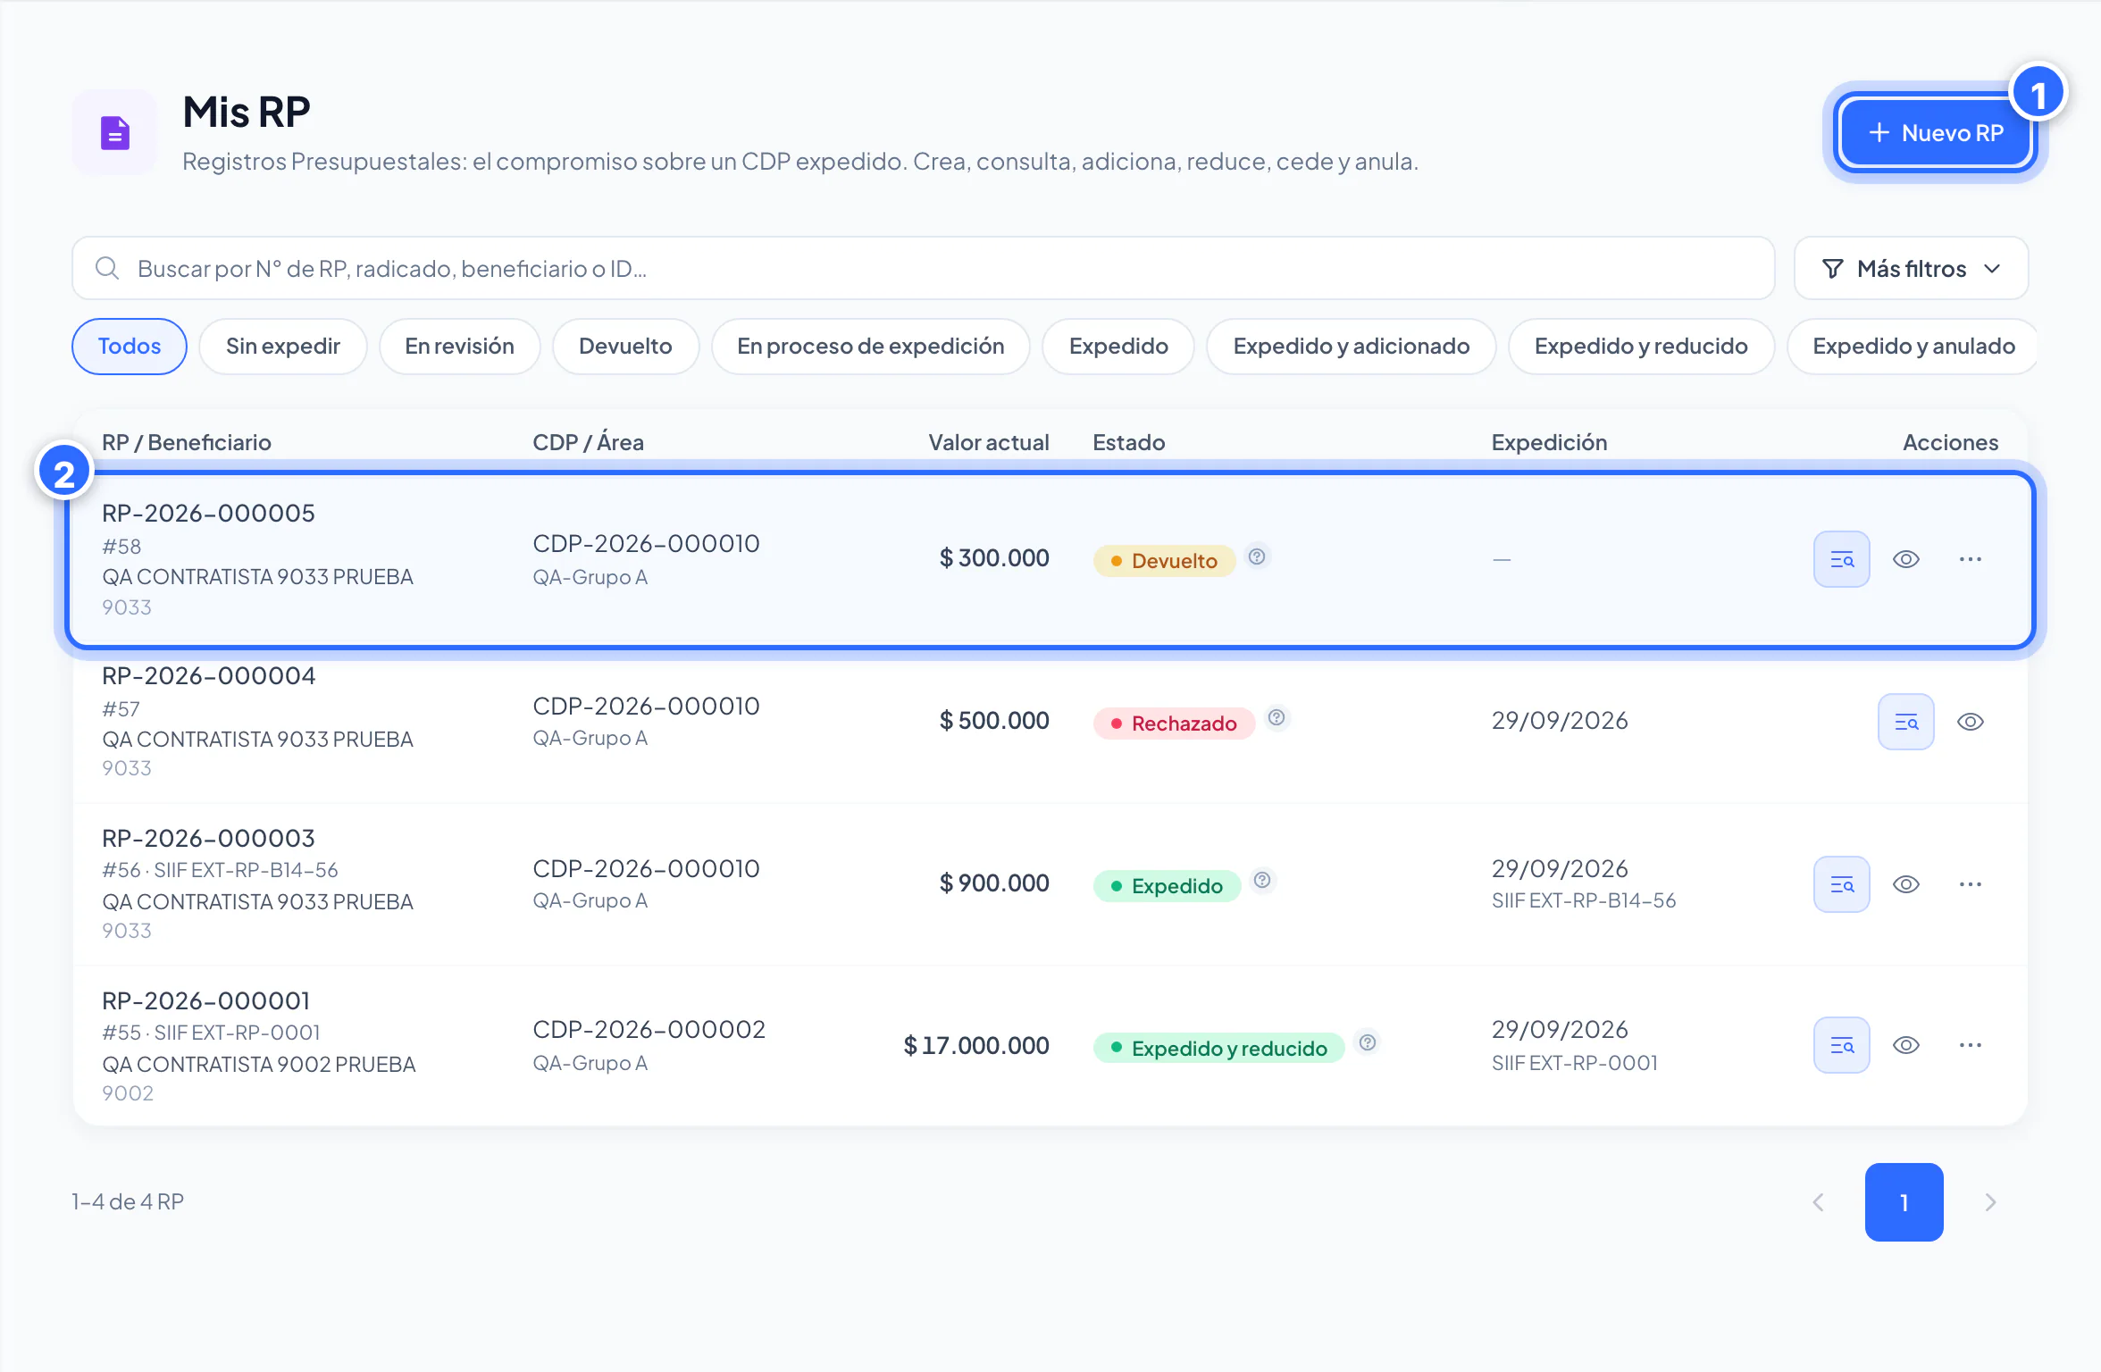
Task: Open more actions menu for RP-2026-000005
Action: click(x=1970, y=559)
